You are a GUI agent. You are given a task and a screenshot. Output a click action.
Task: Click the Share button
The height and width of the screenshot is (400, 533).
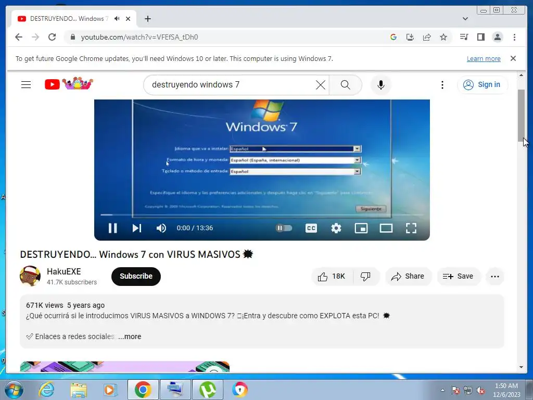(x=408, y=276)
